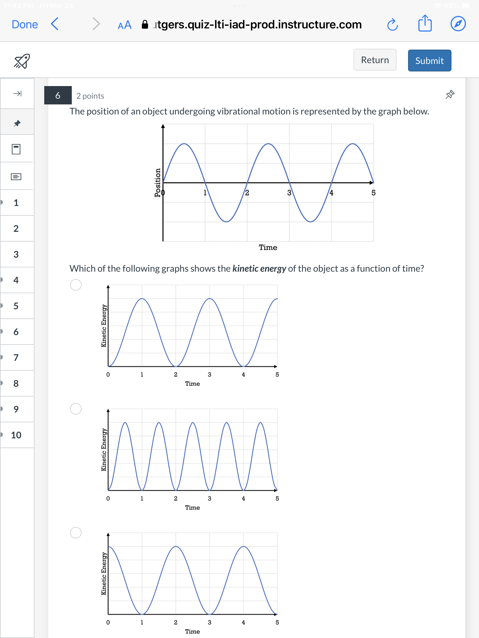
Task: Select the third kinetic energy answer choice
Action: [x=75, y=533]
